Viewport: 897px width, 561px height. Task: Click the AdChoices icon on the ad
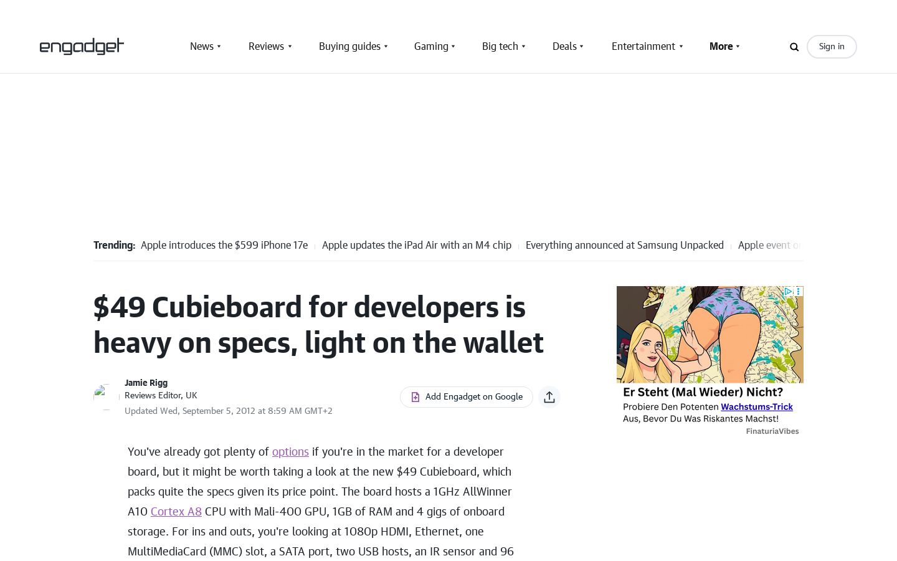(788, 291)
